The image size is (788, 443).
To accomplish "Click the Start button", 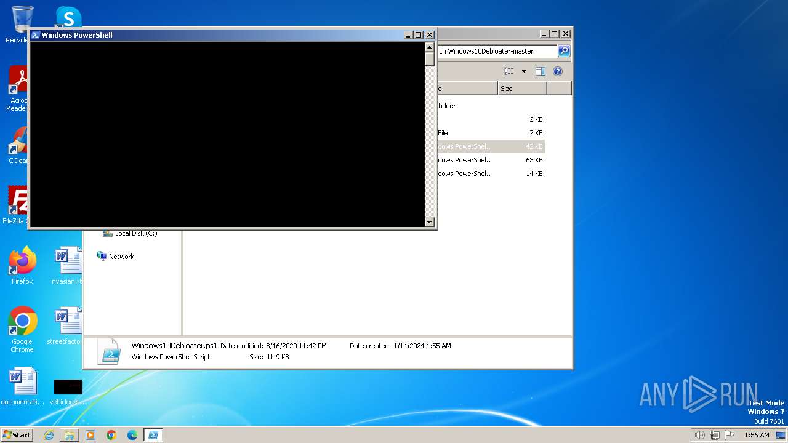I will (17, 434).
